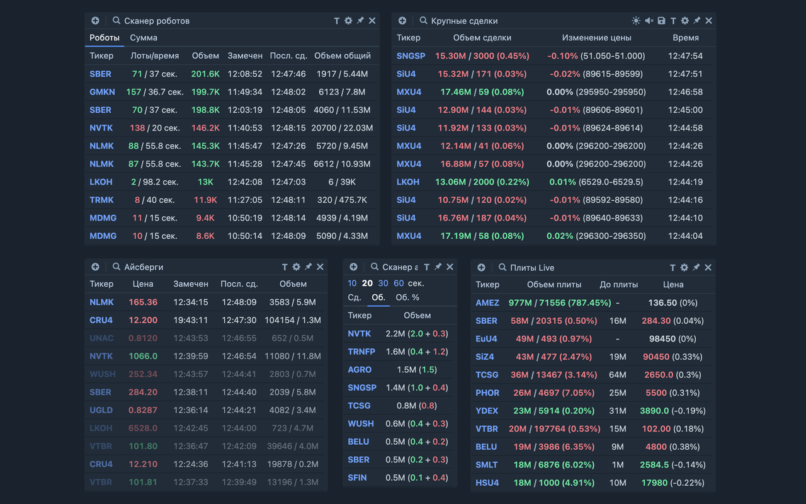Screen dimensions: 806x504
Task: Click PHOR ticker in Плиты Live
Action: click(487, 393)
